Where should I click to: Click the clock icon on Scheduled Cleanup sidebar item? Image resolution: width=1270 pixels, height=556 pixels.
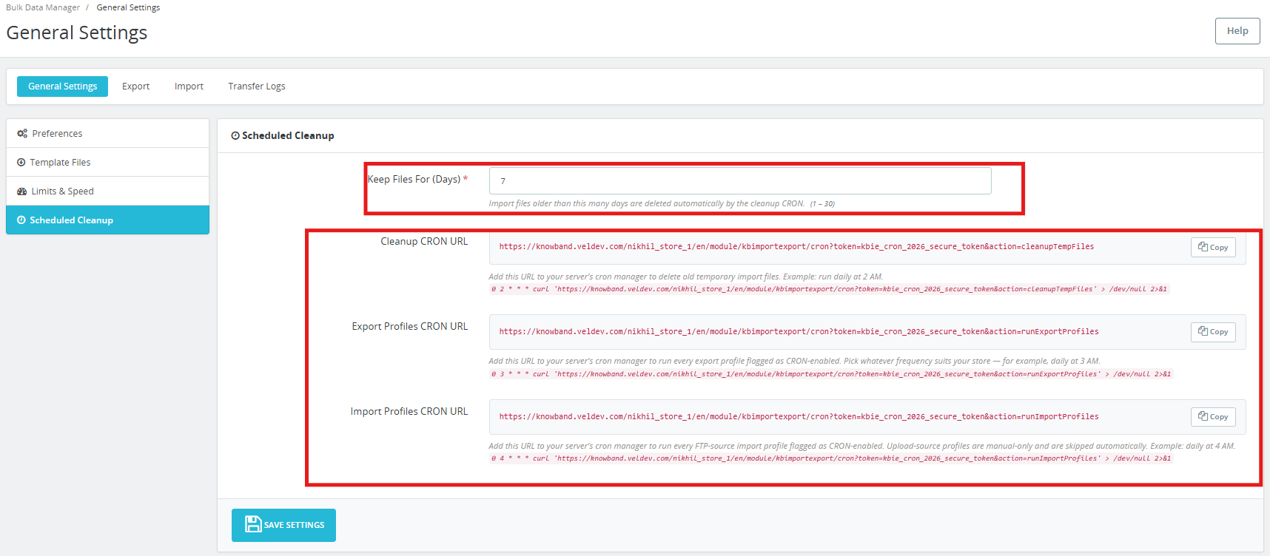(x=21, y=220)
